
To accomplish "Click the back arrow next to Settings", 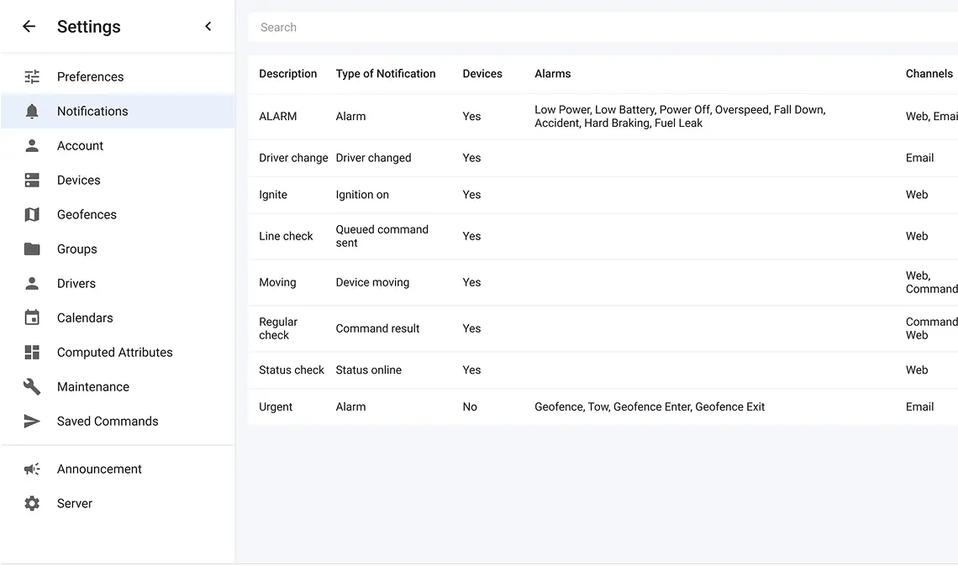I will click(29, 26).
